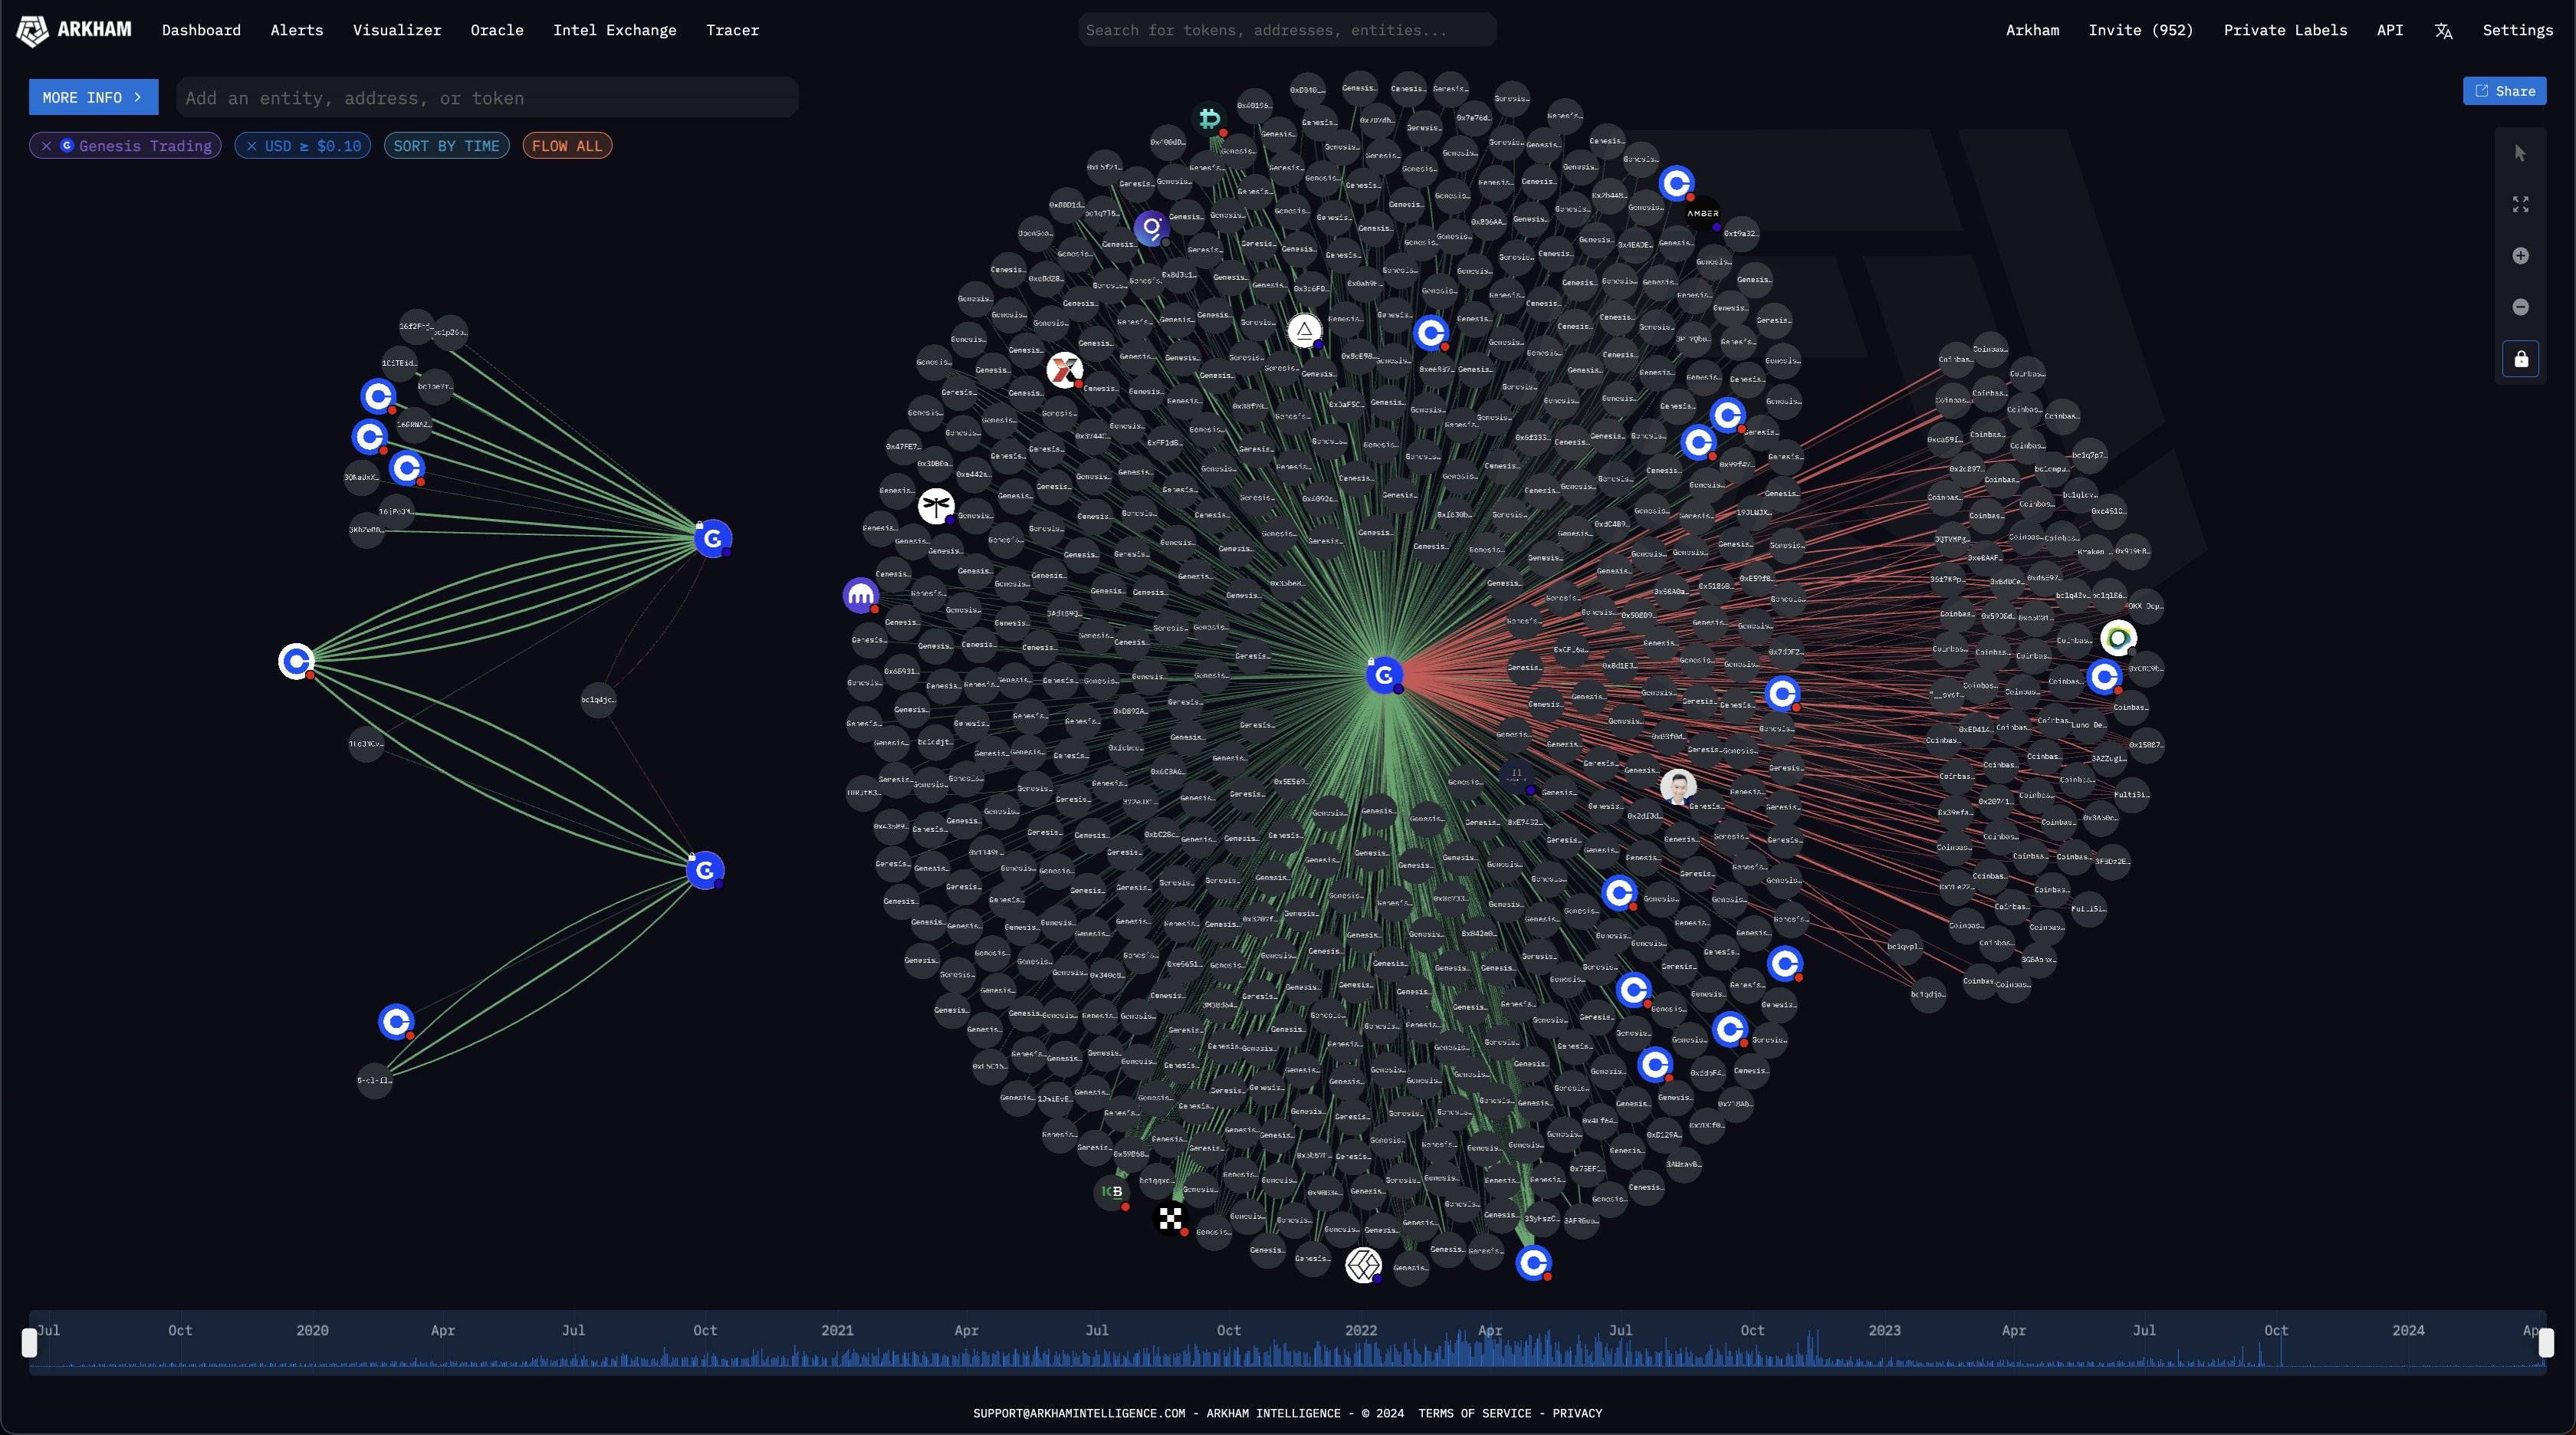Select the '0x15887..' node

tap(2146, 745)
